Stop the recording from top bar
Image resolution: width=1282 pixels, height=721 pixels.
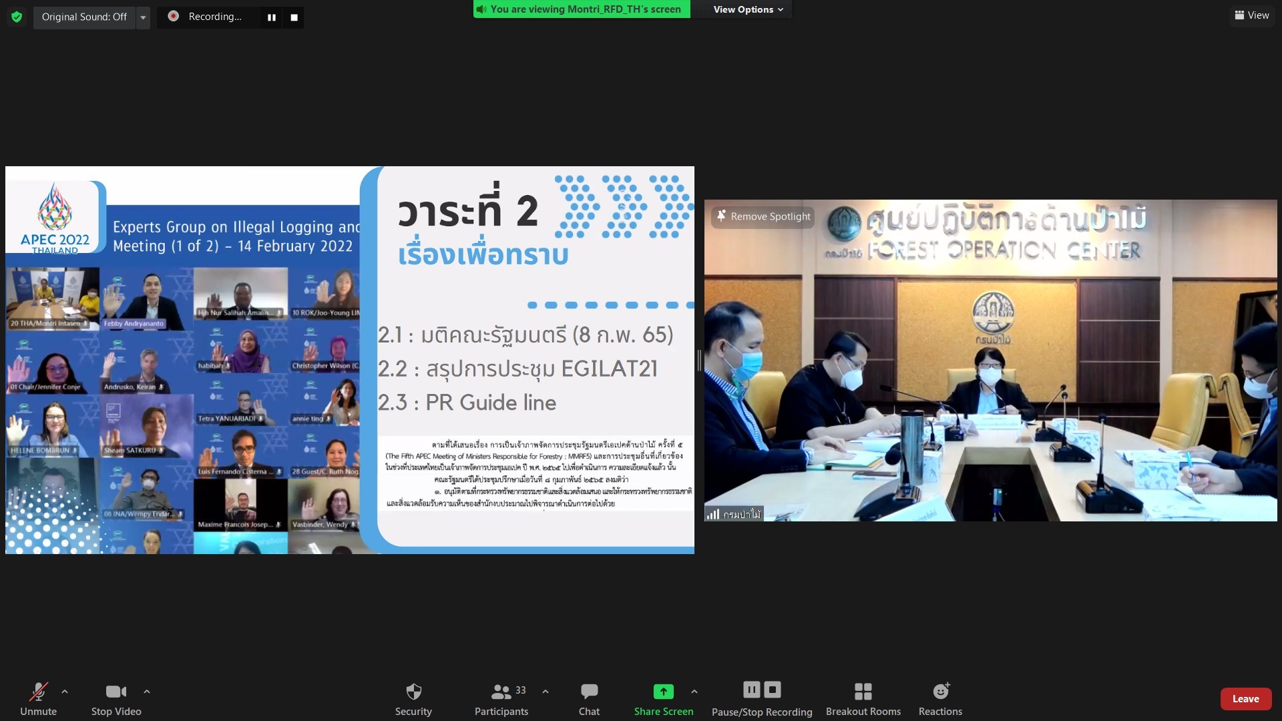294,17
